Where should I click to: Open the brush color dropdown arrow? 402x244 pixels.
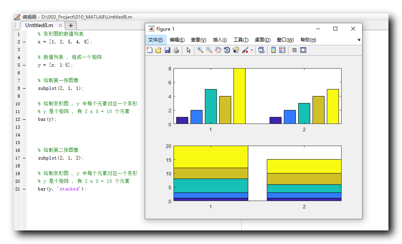252,50
